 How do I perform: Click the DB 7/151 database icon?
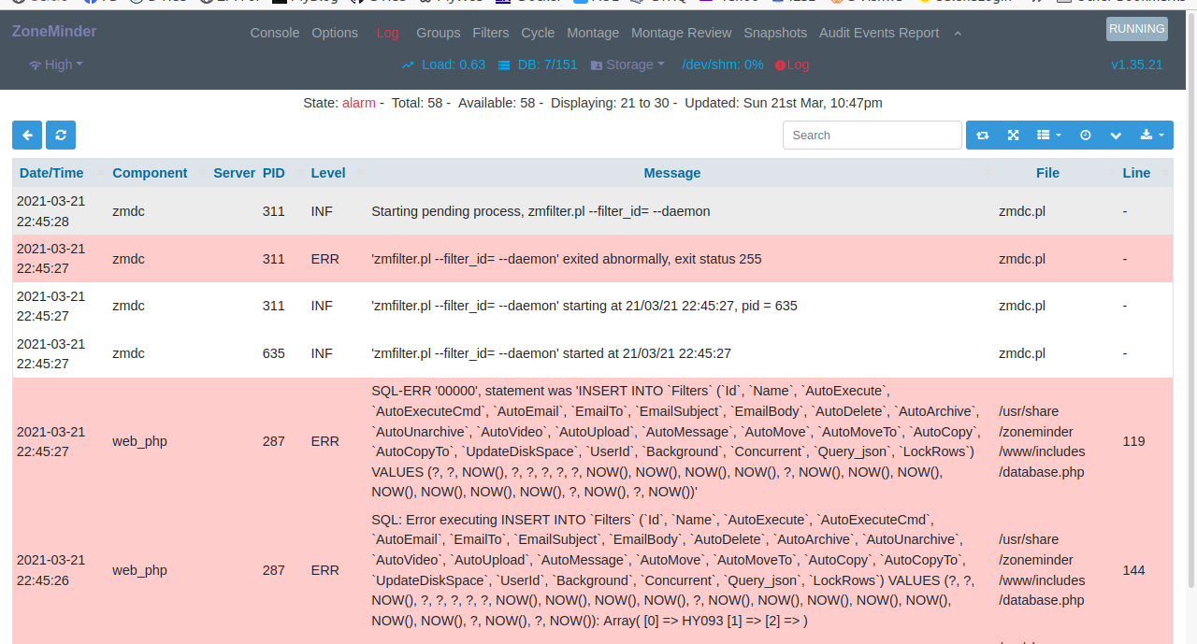(504, 65)
